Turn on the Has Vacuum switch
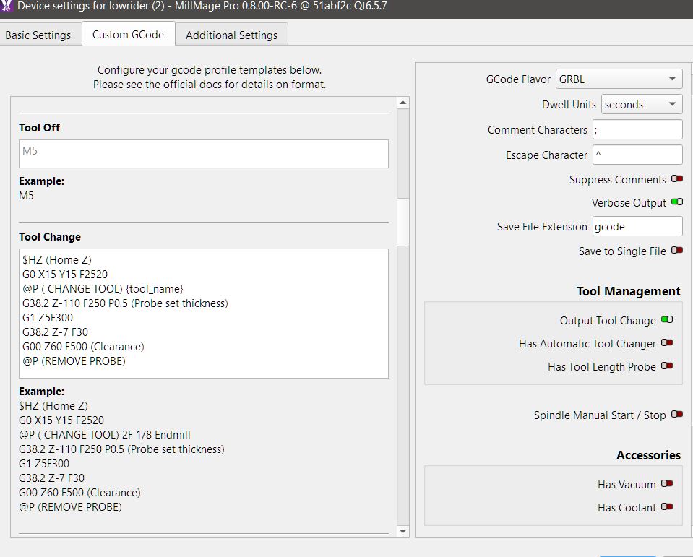The width and height of the screenshot is (693, 557). [666, 484]
